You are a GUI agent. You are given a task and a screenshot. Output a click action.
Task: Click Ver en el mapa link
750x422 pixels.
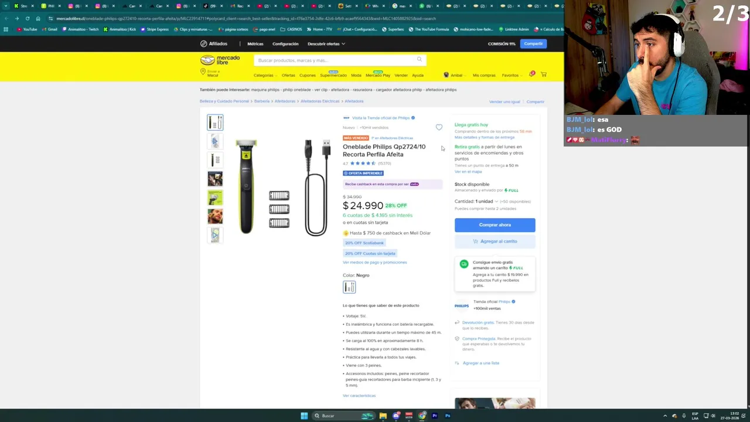click(x=468, y=171)
